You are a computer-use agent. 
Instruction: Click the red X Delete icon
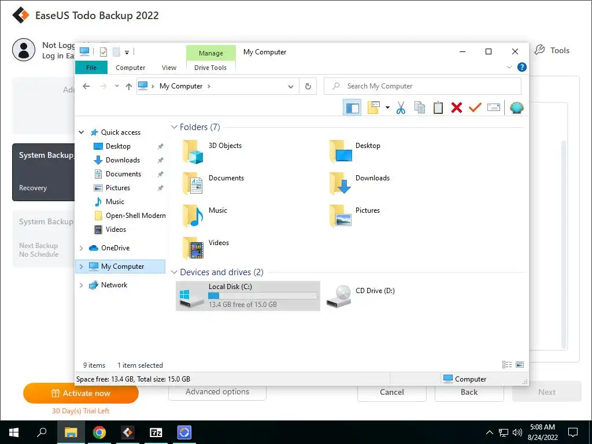coord(457,108)
